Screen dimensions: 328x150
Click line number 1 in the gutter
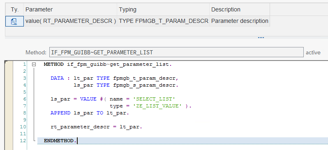[25, 64]
